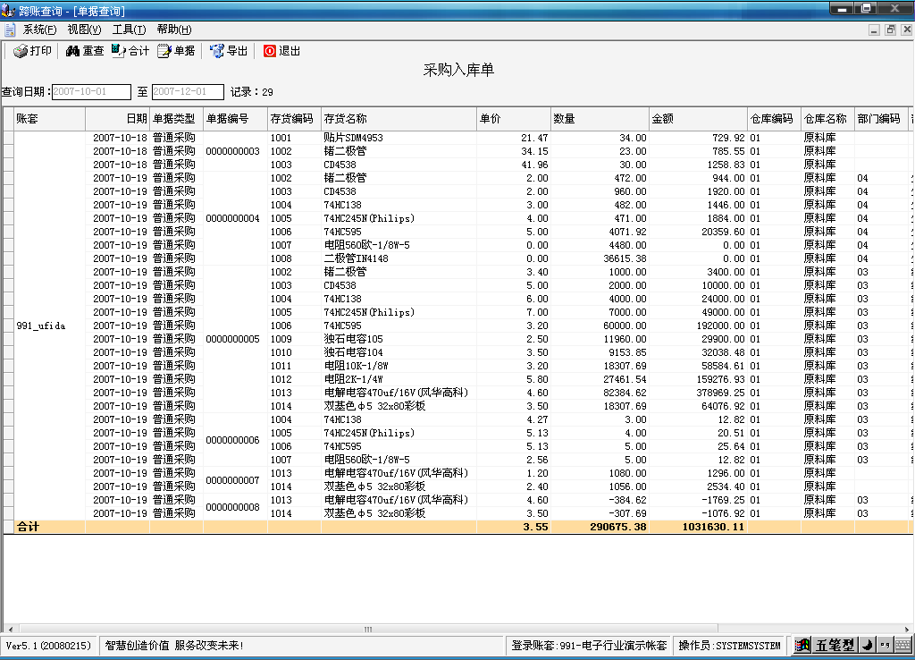The width and height of the screenshot is (915, 660).
Task: Click the 存货编码 column header
Action: 294,119
